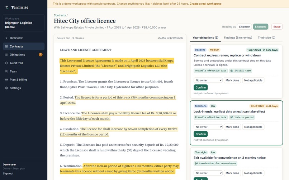Image resolution: width=289 pixels, height=180 pixels.
Task: Open owner dropdown on Exit available card
Action: pos(208,173)
